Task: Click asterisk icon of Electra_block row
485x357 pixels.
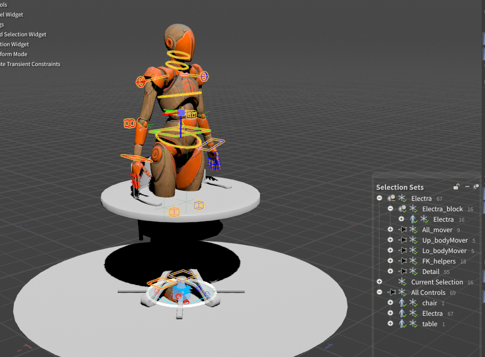Action: pos(414,208)
